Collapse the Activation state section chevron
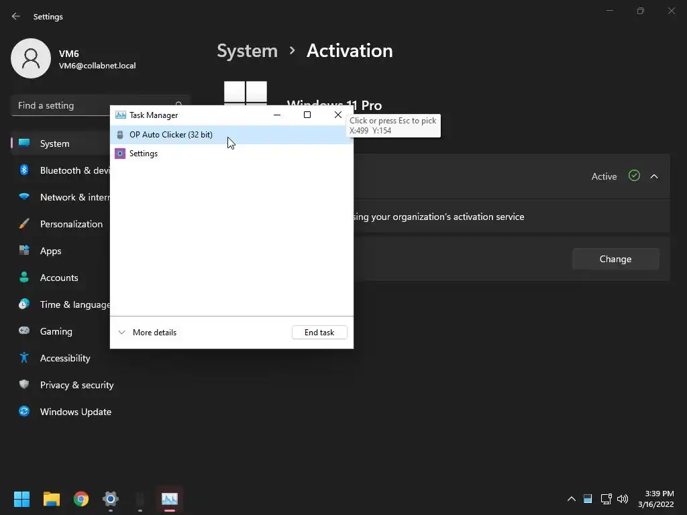This screenshot has height=515, width=687. [654, 176]
